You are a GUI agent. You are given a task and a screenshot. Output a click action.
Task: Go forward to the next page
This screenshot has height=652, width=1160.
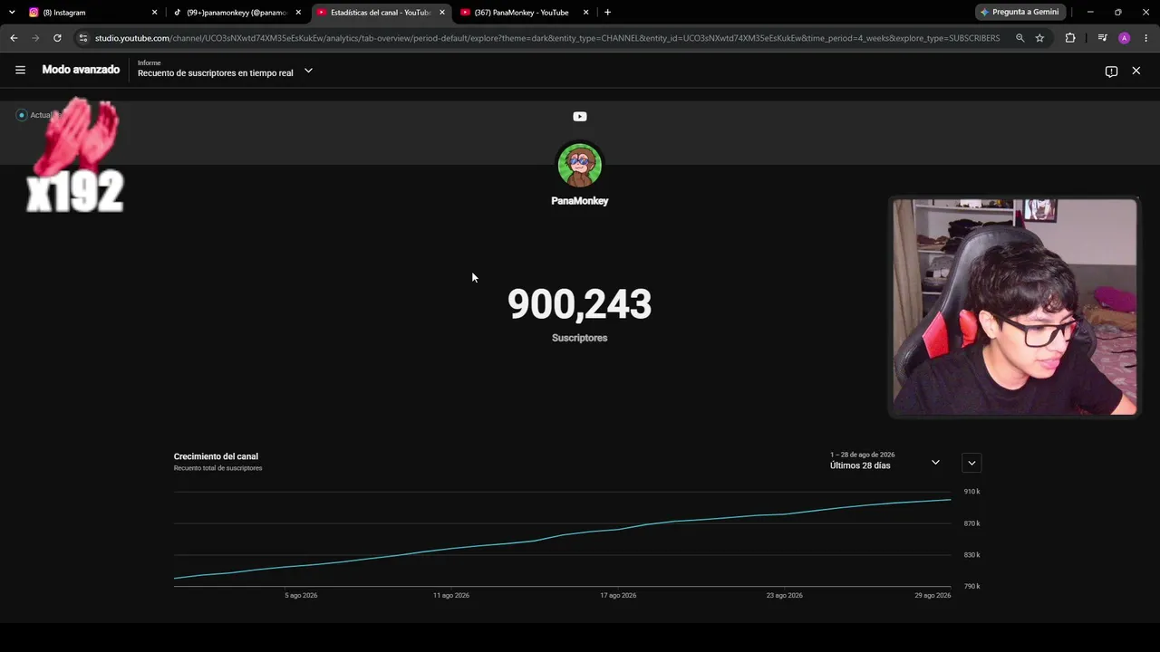click(35, 38)
